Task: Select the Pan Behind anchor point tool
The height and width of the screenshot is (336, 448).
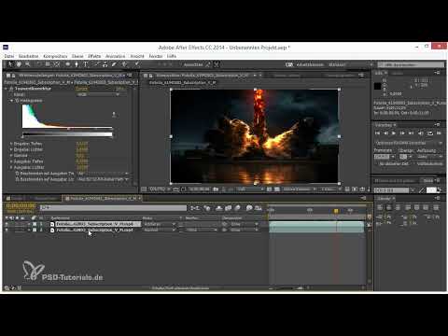Action: (57, 64)
